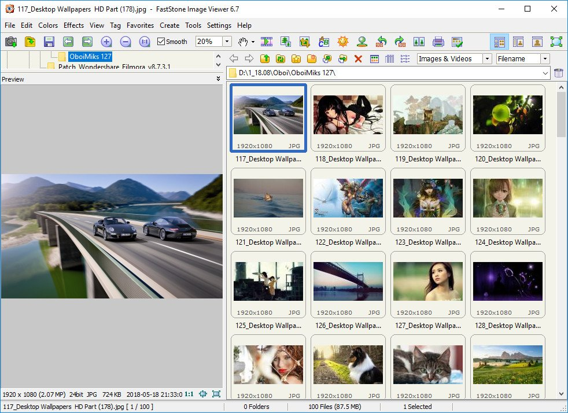Screen dimensions: 568x413
Task: Disable the Smooth option
Action: point(160,41)
